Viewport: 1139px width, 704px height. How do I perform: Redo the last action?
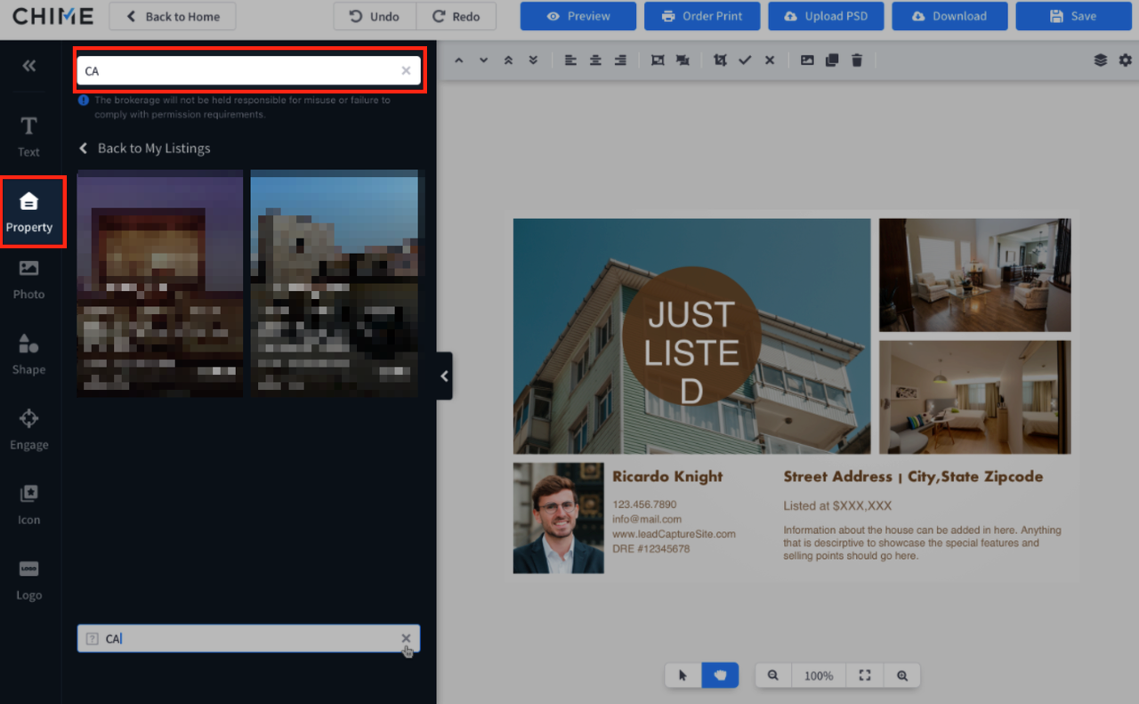point(455,16)
